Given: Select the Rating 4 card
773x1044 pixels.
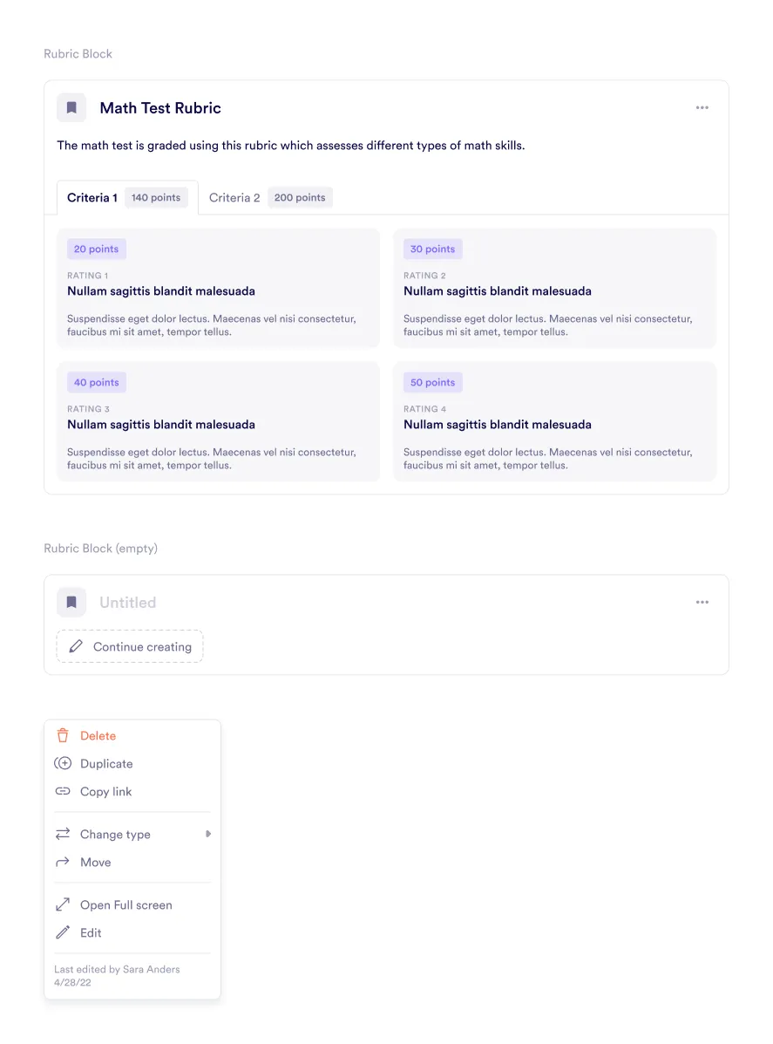Looking at the screenshot, I should click(x=554, y=422).
